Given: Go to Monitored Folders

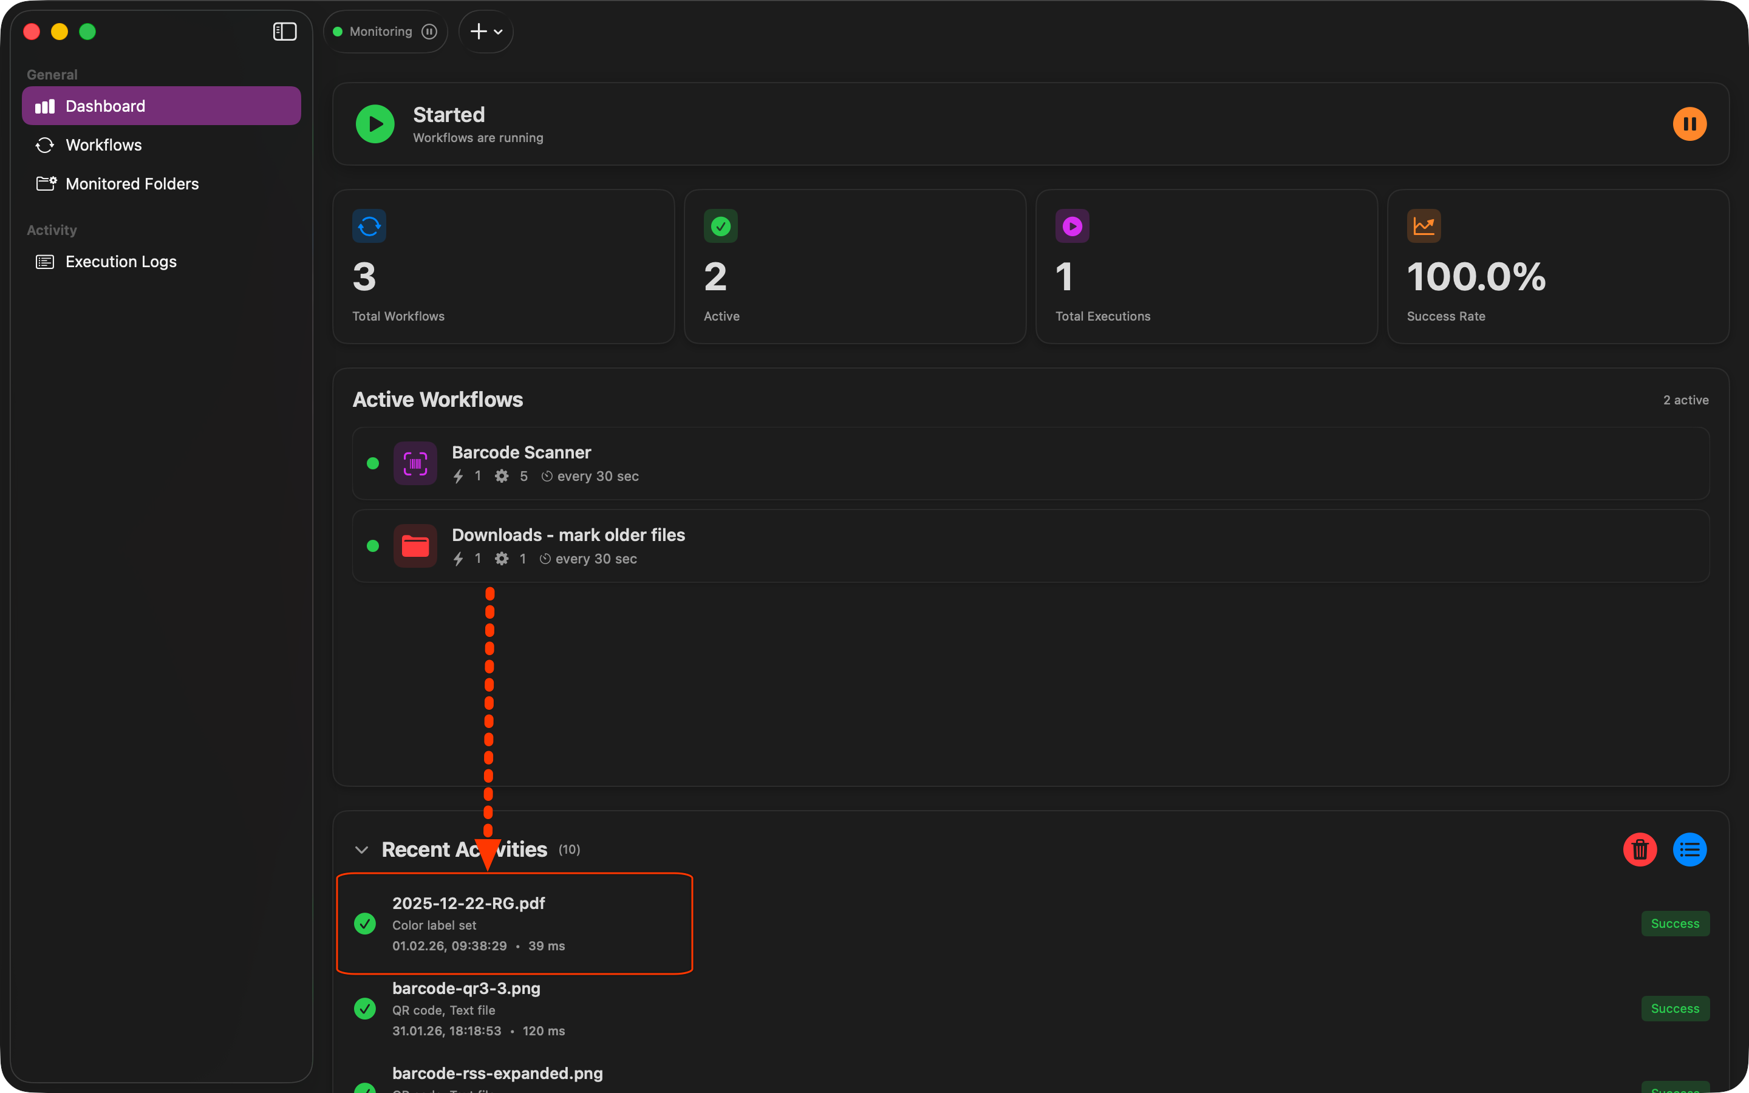Looking at the screenshot, I should (x=161, y=183).
